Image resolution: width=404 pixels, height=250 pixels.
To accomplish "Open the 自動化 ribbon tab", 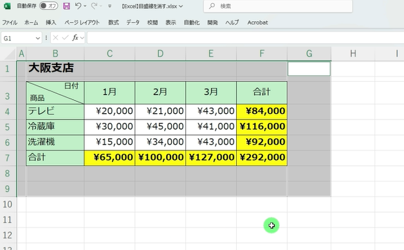I will pyautogui.click(x=192, y=22).
